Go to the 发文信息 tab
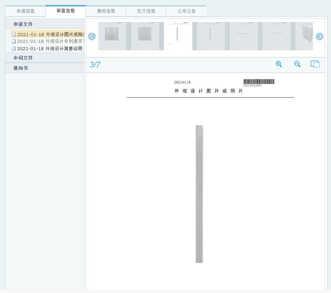The height and width of the screenshot is (293, 331). pos(146,11)
